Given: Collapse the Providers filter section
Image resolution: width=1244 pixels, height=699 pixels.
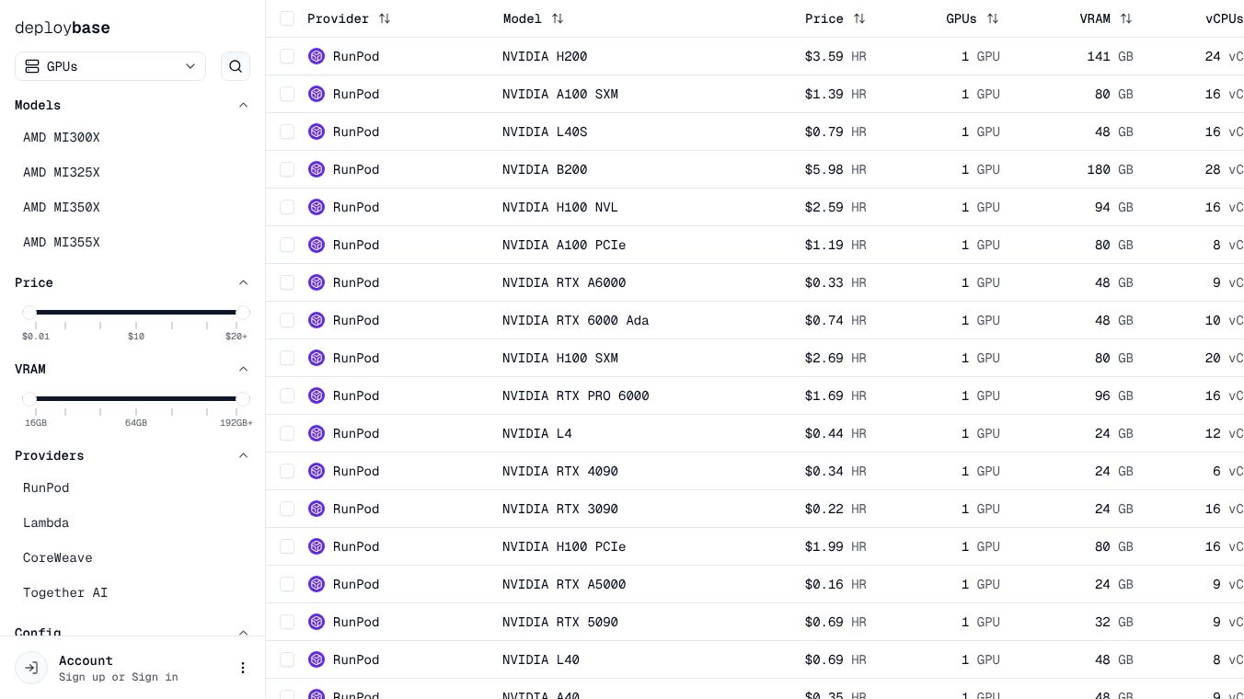Looking at the screenshot, I should coord(243,455).
